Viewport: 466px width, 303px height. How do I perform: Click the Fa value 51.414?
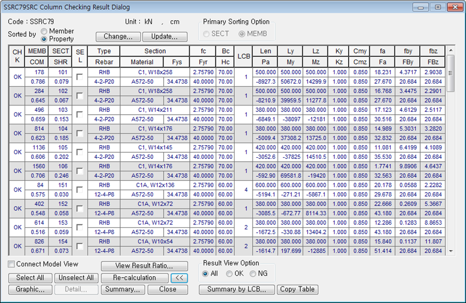[x=383, y=251]
